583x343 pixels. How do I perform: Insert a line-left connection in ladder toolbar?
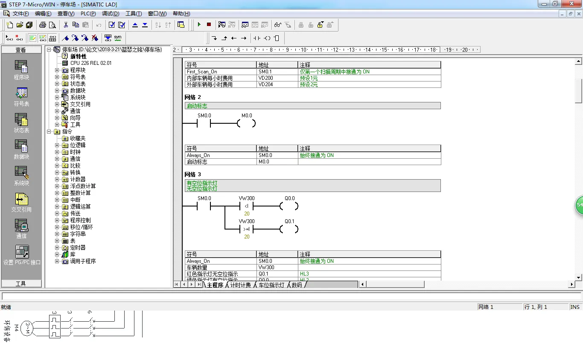234,38
